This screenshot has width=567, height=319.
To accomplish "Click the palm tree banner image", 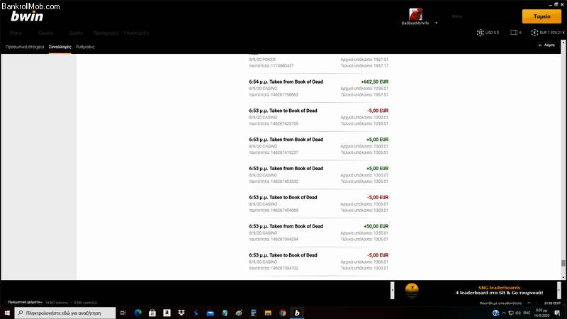I will (x=412, y=291).
